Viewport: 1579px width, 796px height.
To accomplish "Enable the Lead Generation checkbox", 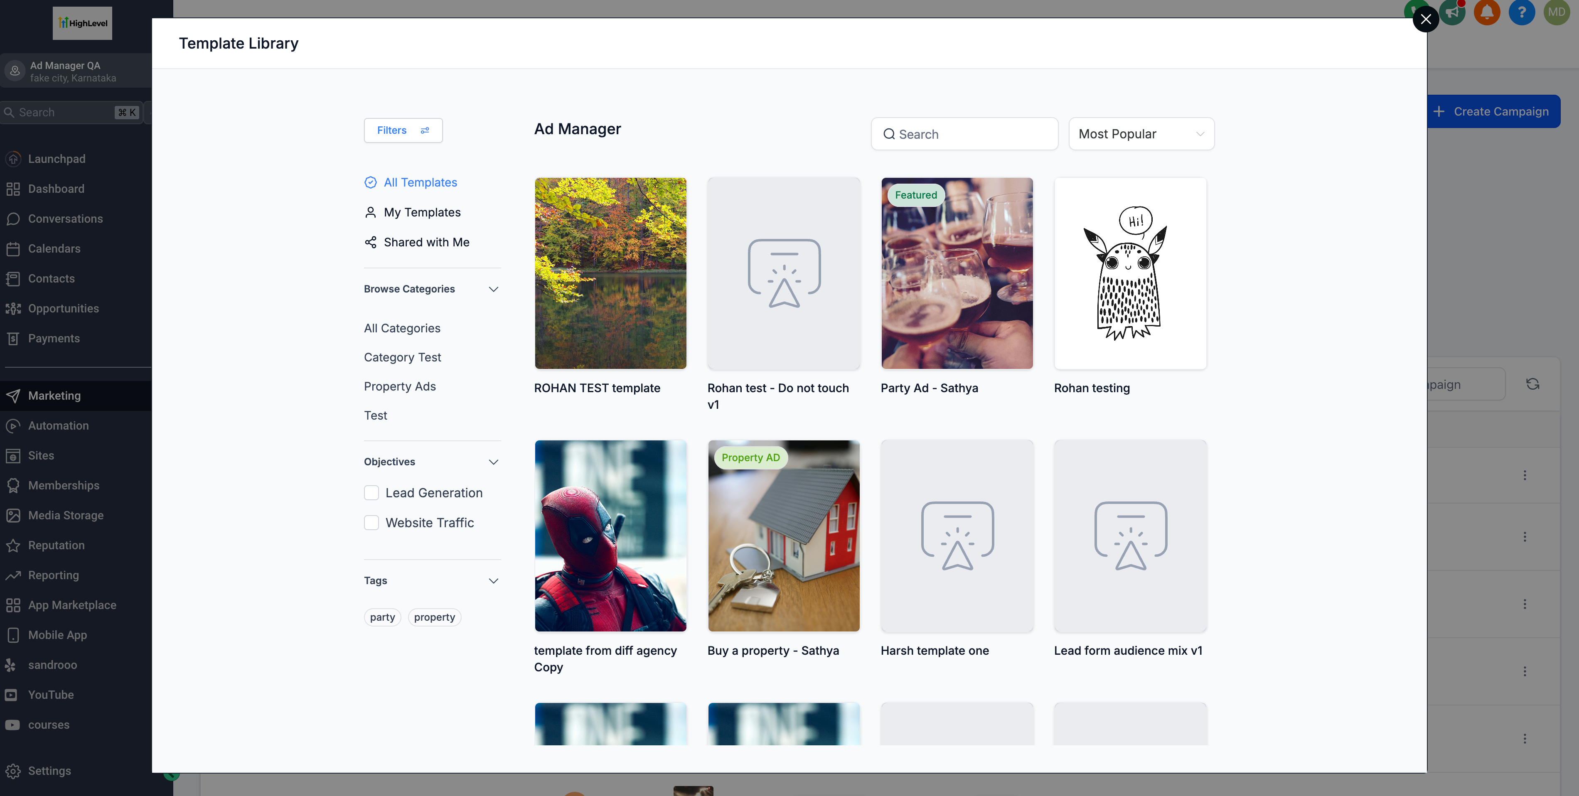I will [x=371, y=493].
